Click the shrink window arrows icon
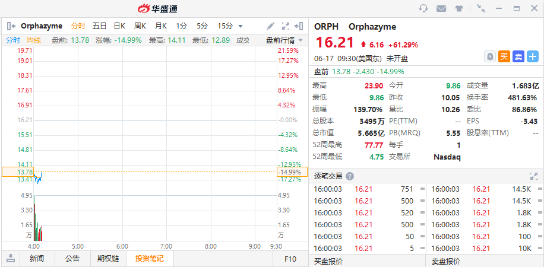This screenshot has width=544, height=267. (x=481, y=8)
